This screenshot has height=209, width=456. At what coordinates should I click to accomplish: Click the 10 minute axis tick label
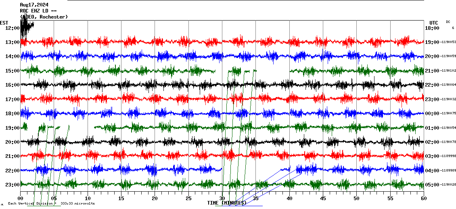(x=88, y=199)
